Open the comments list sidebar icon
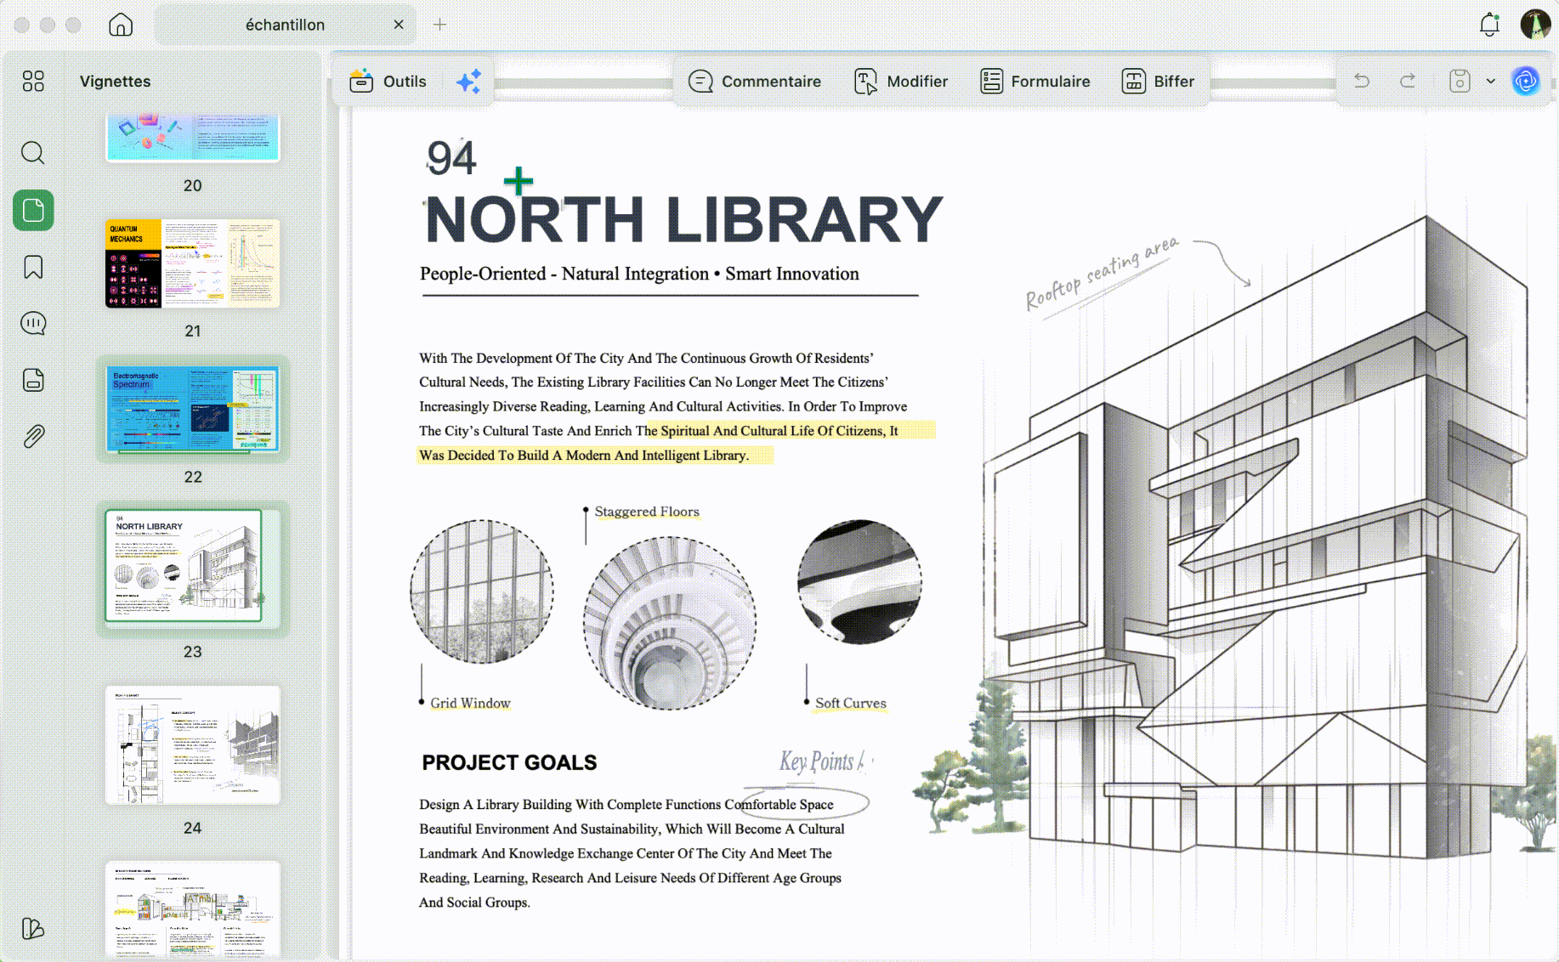 tap(33, 324)
